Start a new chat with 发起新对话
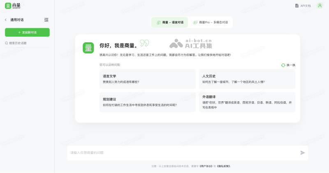The image size is (329, 173). (x=27, y=32)
